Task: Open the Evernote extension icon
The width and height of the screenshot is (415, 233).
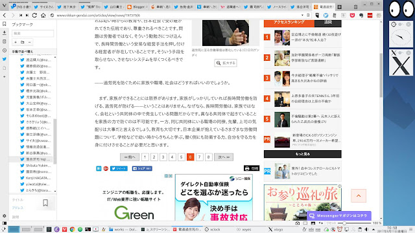Action: 361,16
